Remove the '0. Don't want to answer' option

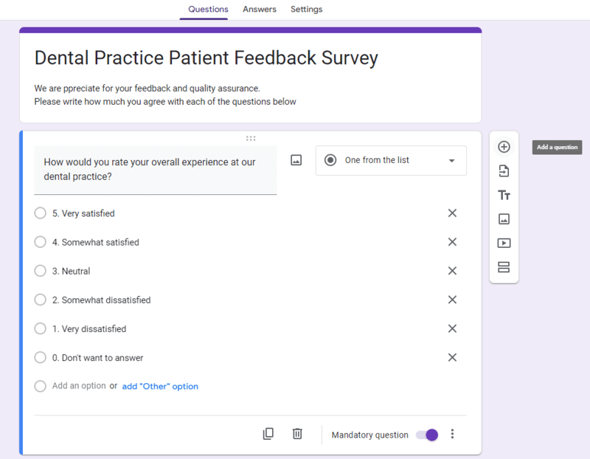coord(452,357)
